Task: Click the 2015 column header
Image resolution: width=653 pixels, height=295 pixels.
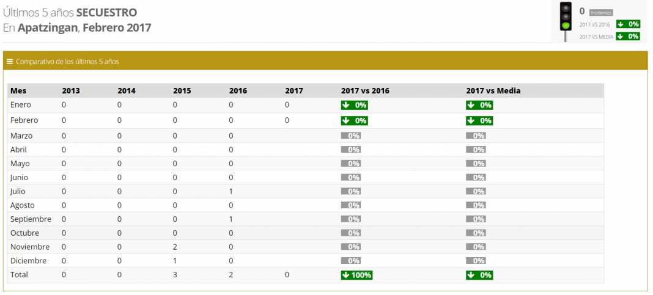Action: [182, 90]
